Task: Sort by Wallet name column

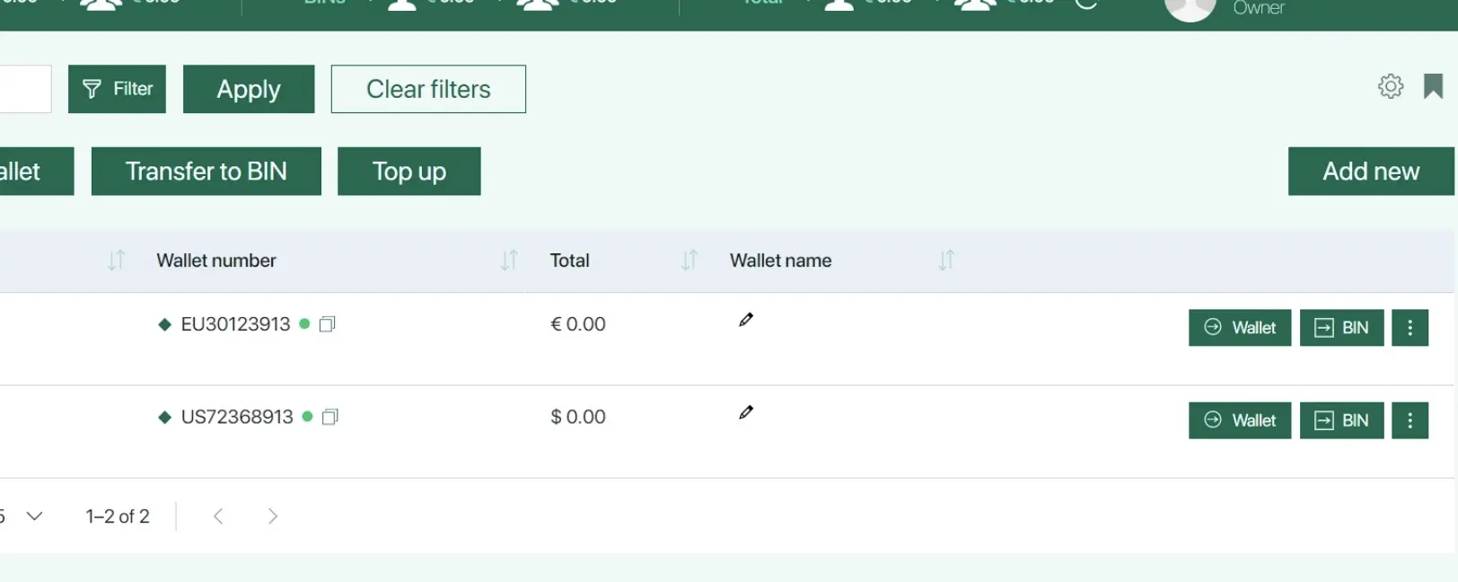Action: point(946,260)
